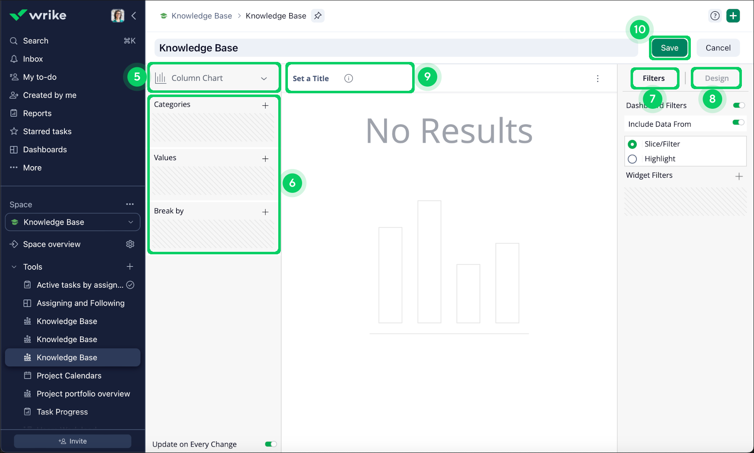Open Starred tasks
Viewport: 754px width, 453px height.
point(47,131)
